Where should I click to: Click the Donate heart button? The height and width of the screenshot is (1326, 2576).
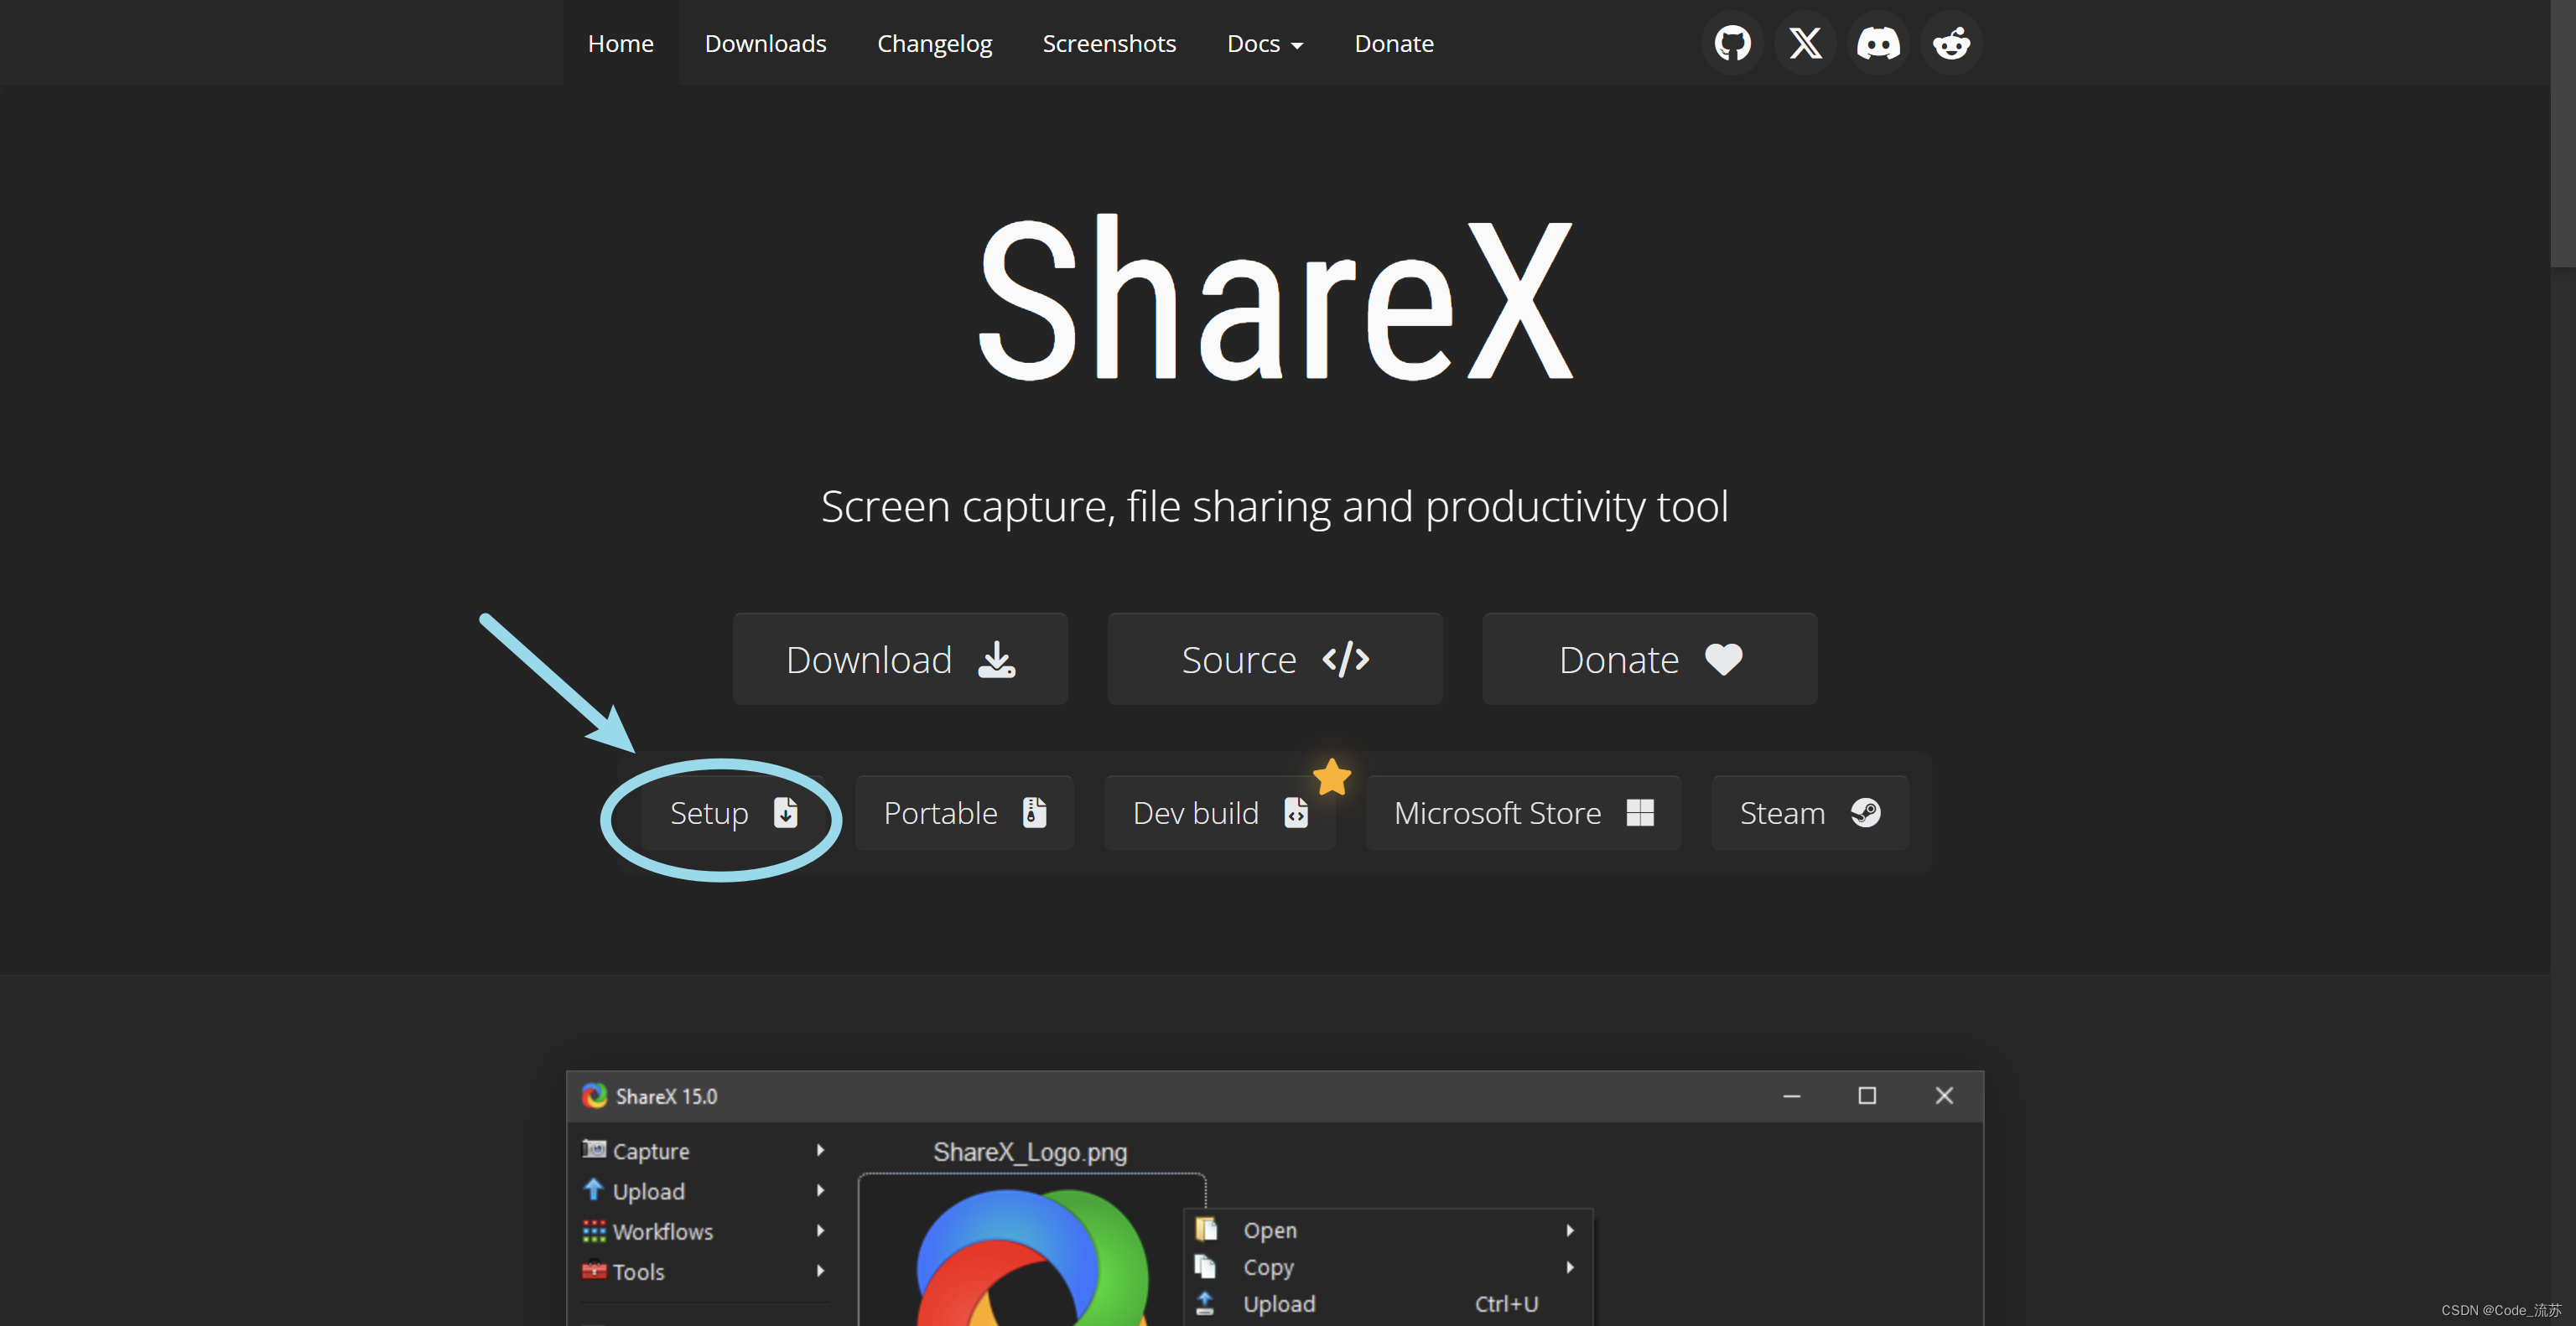coord(1650,660)
